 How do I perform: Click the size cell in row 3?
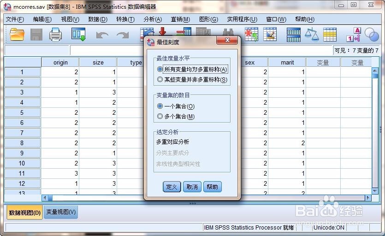pyautogui.click(x=98, y=92)
